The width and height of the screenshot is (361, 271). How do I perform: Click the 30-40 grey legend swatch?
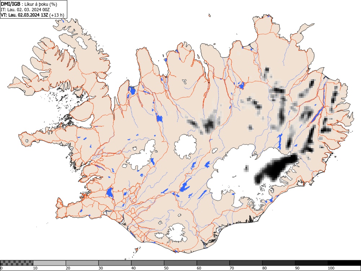point(115,263)
